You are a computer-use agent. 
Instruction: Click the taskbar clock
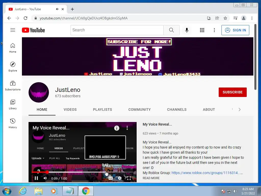pyautogui.click(x=248, y=191)
